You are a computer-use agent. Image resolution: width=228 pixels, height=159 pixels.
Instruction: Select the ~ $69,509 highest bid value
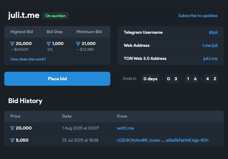[x=20, y=50]
